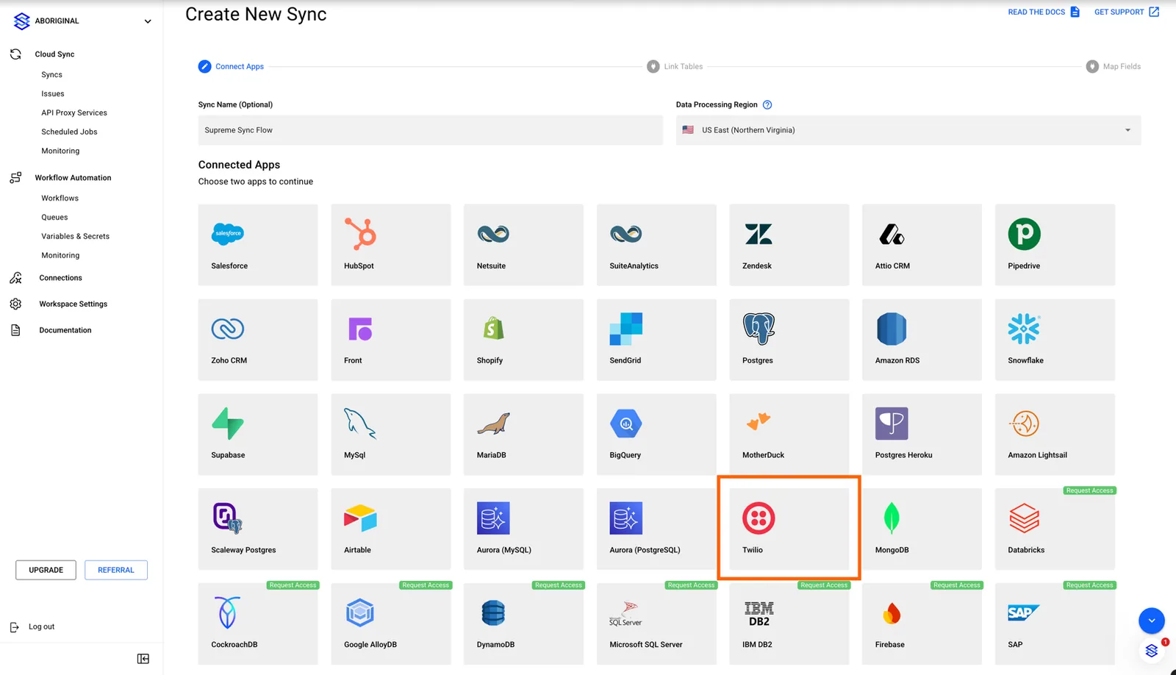This screenshot has width=1176, height=675.
Task: Choose the Shopify app icon
Action: pyautogui.click(x=493, y=328)
